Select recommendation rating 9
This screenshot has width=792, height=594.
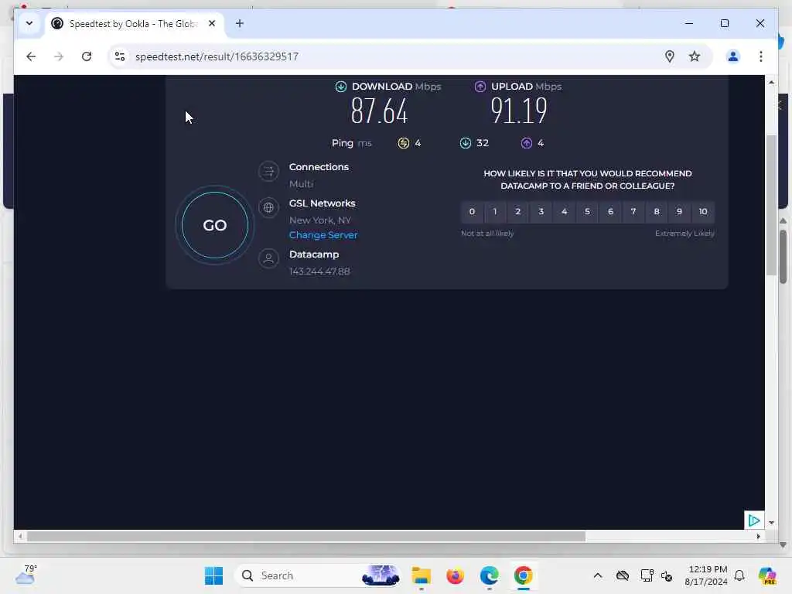click(679, 212)
